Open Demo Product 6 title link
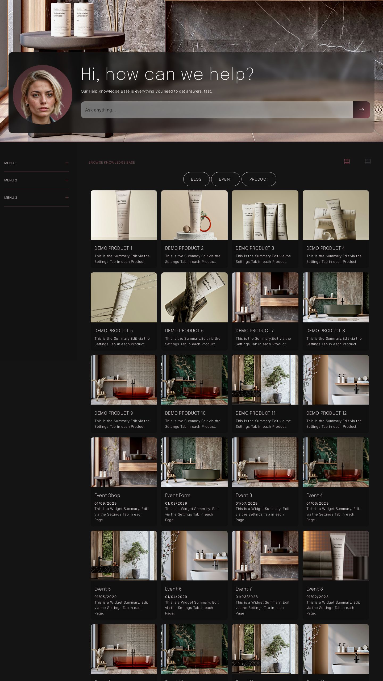This screenshot has height=681, width=383. point(184,331)
